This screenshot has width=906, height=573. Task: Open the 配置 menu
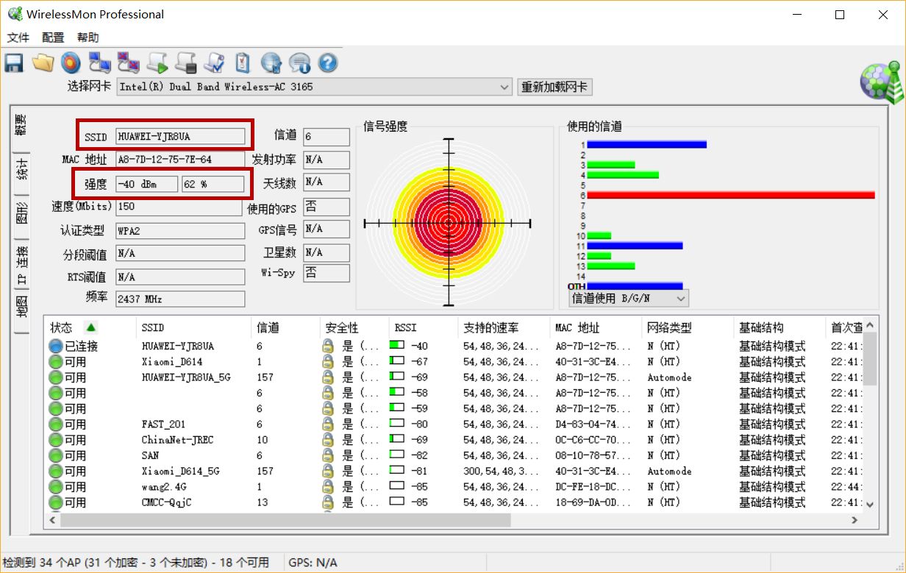53,38
